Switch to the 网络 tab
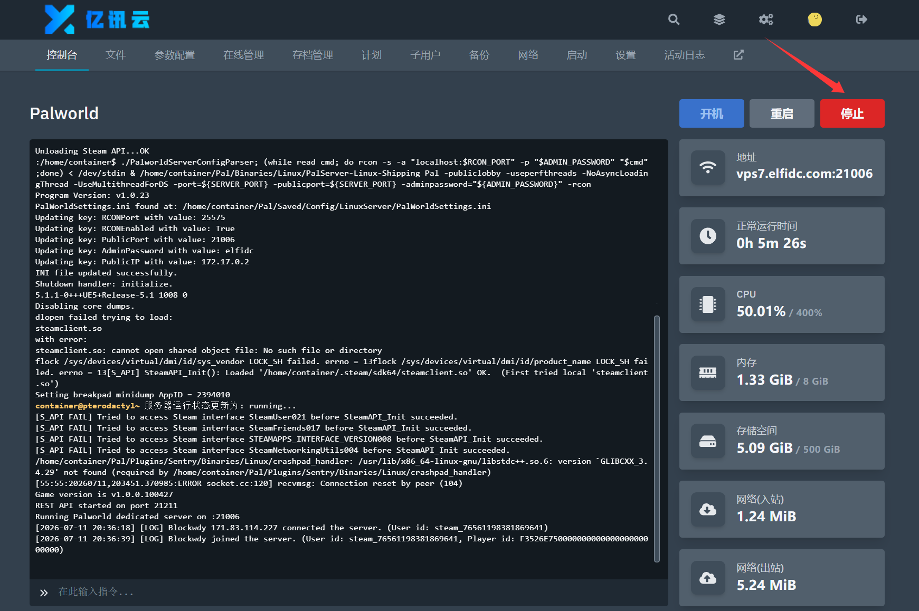Viewport: 919px width, 611px height. click(x=528, y=55)
